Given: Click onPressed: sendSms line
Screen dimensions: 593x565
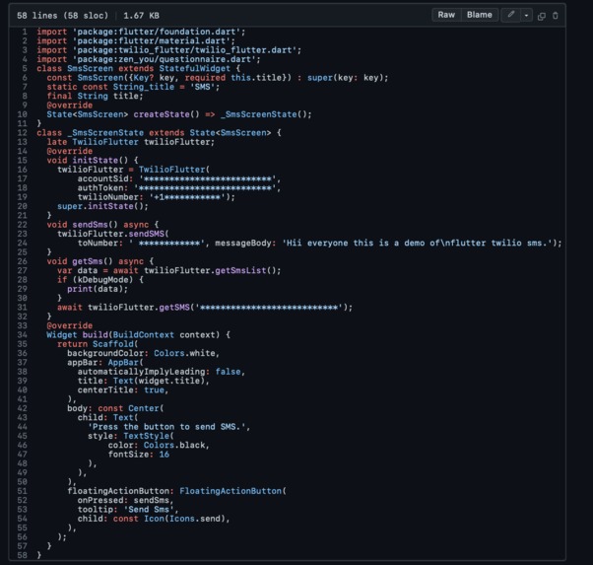Looking at the screenshot, I should coord(125,500).
